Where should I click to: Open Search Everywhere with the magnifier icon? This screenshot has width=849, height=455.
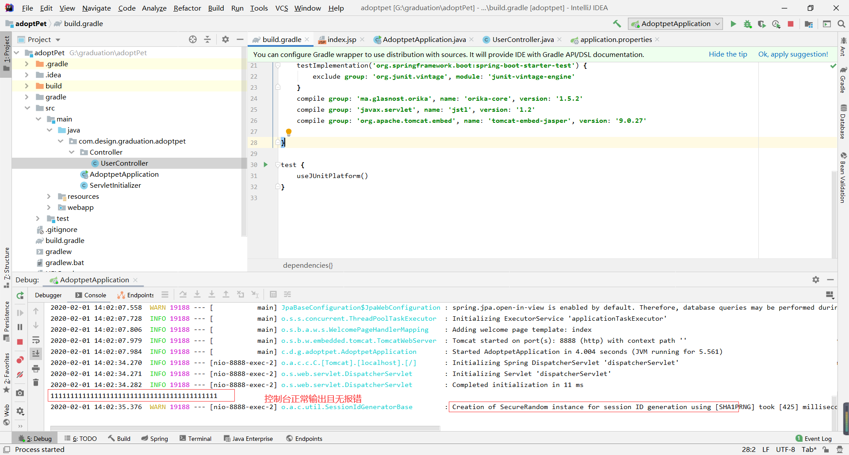pyautogui.click(x=842, y=24)
